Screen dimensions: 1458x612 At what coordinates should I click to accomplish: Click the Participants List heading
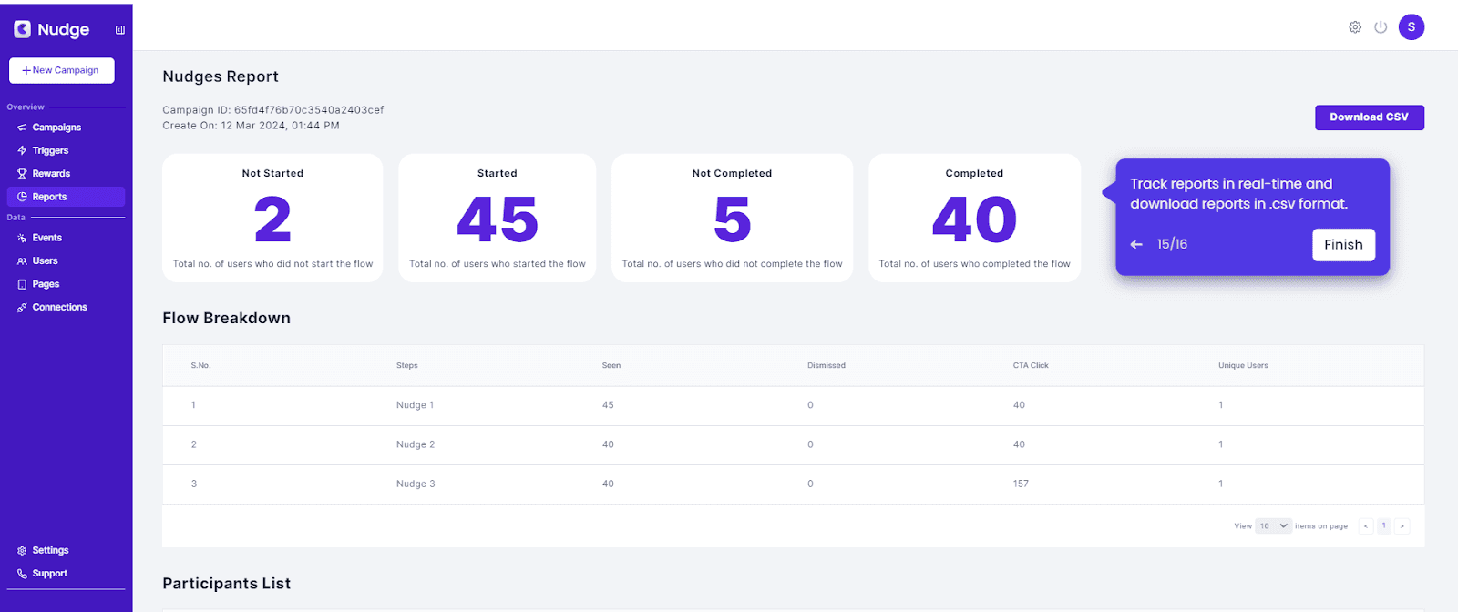226,584
